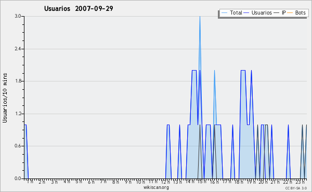
Task: Click the peak of the 3.0 Total spike
Action: (x=200, y=17)
